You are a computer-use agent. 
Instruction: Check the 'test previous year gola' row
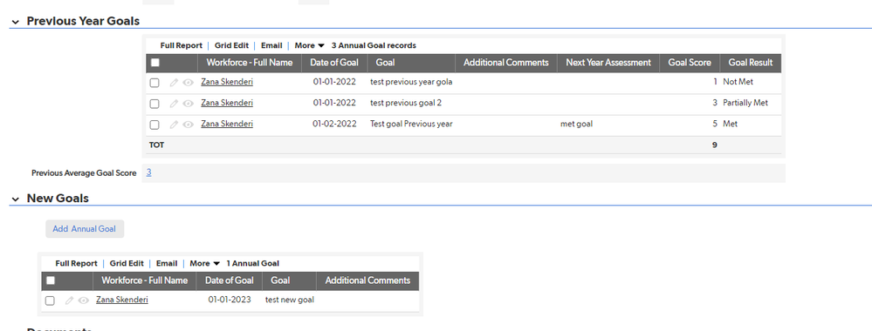tap(154, 83)
